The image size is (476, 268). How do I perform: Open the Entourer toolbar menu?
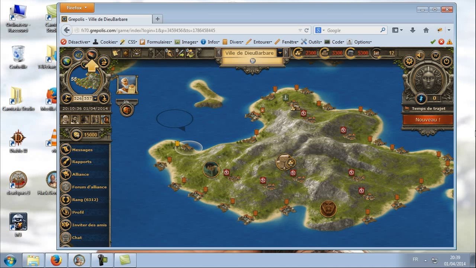point(259,42)
